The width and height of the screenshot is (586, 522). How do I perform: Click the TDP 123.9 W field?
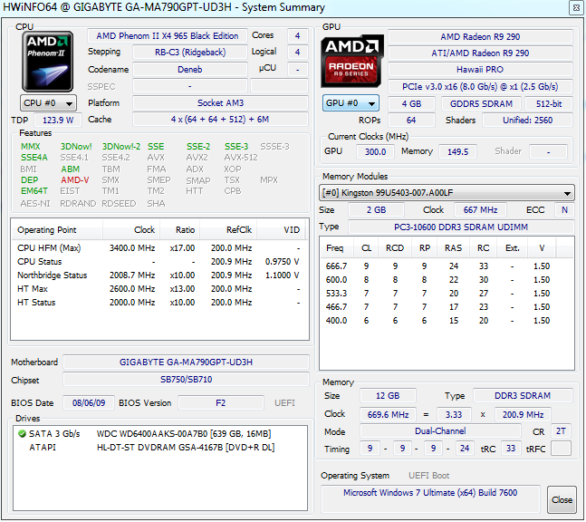click(x=58, y=120)
